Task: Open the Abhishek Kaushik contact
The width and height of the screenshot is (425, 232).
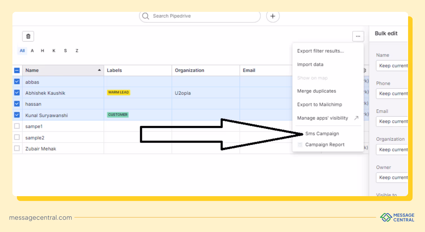Action: pos(45,93)
